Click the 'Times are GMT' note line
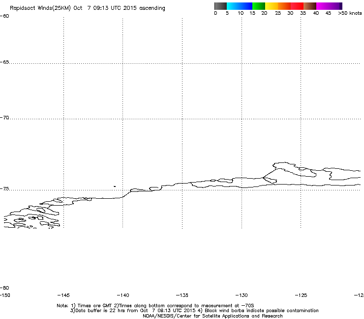The width and height of the screenshot is (364, 319). click(x=155, y=306)
